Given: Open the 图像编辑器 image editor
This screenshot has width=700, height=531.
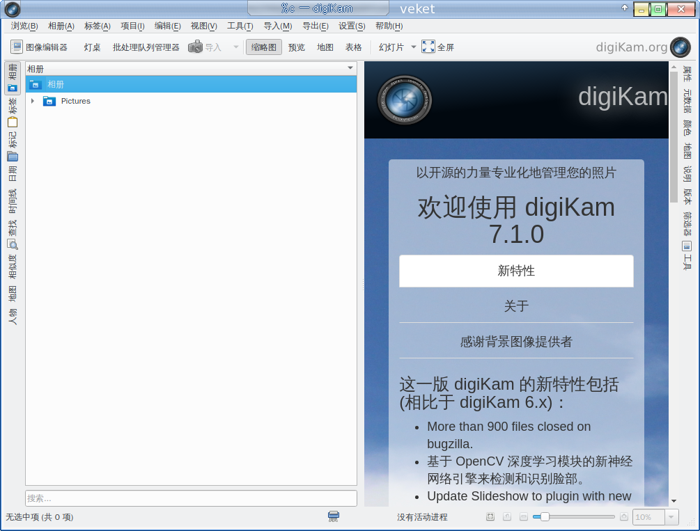Looking at the screenshot, I should (39, 47).
